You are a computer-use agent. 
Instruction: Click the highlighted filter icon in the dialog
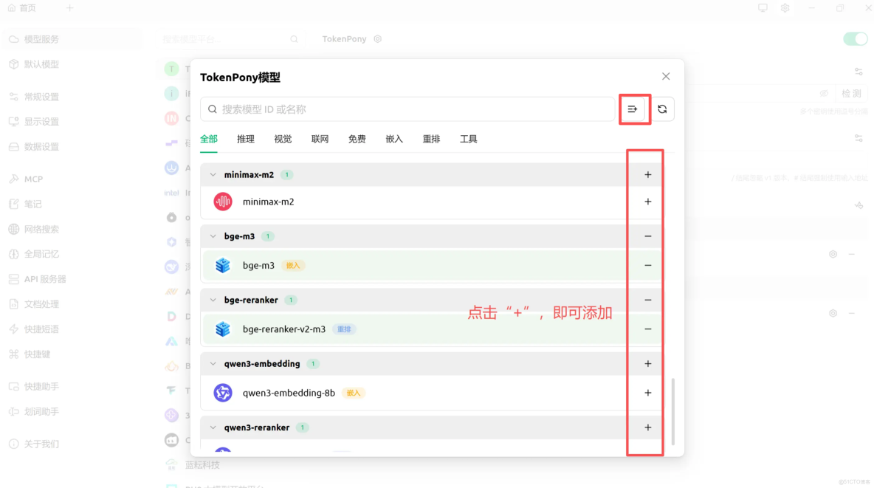(633, 109)
